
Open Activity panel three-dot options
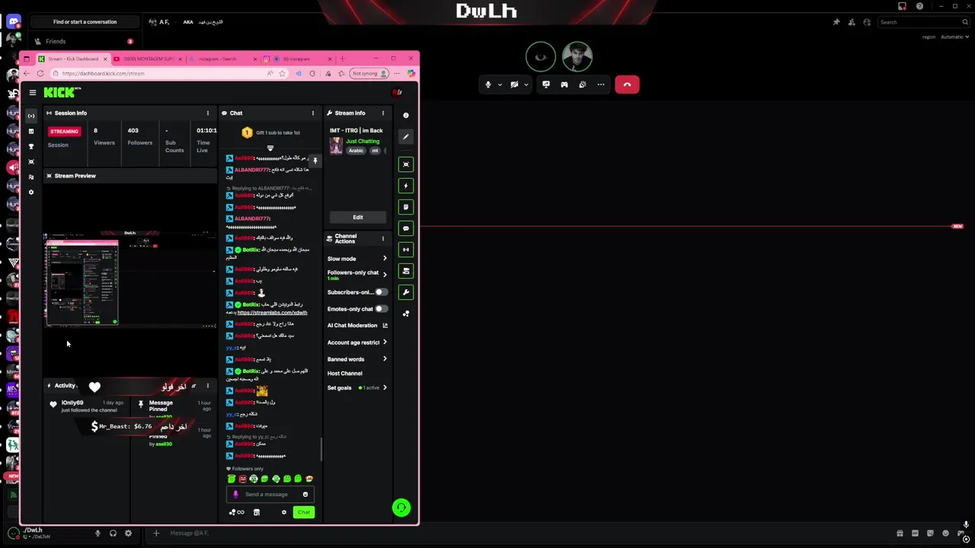[x=207, y=386]
